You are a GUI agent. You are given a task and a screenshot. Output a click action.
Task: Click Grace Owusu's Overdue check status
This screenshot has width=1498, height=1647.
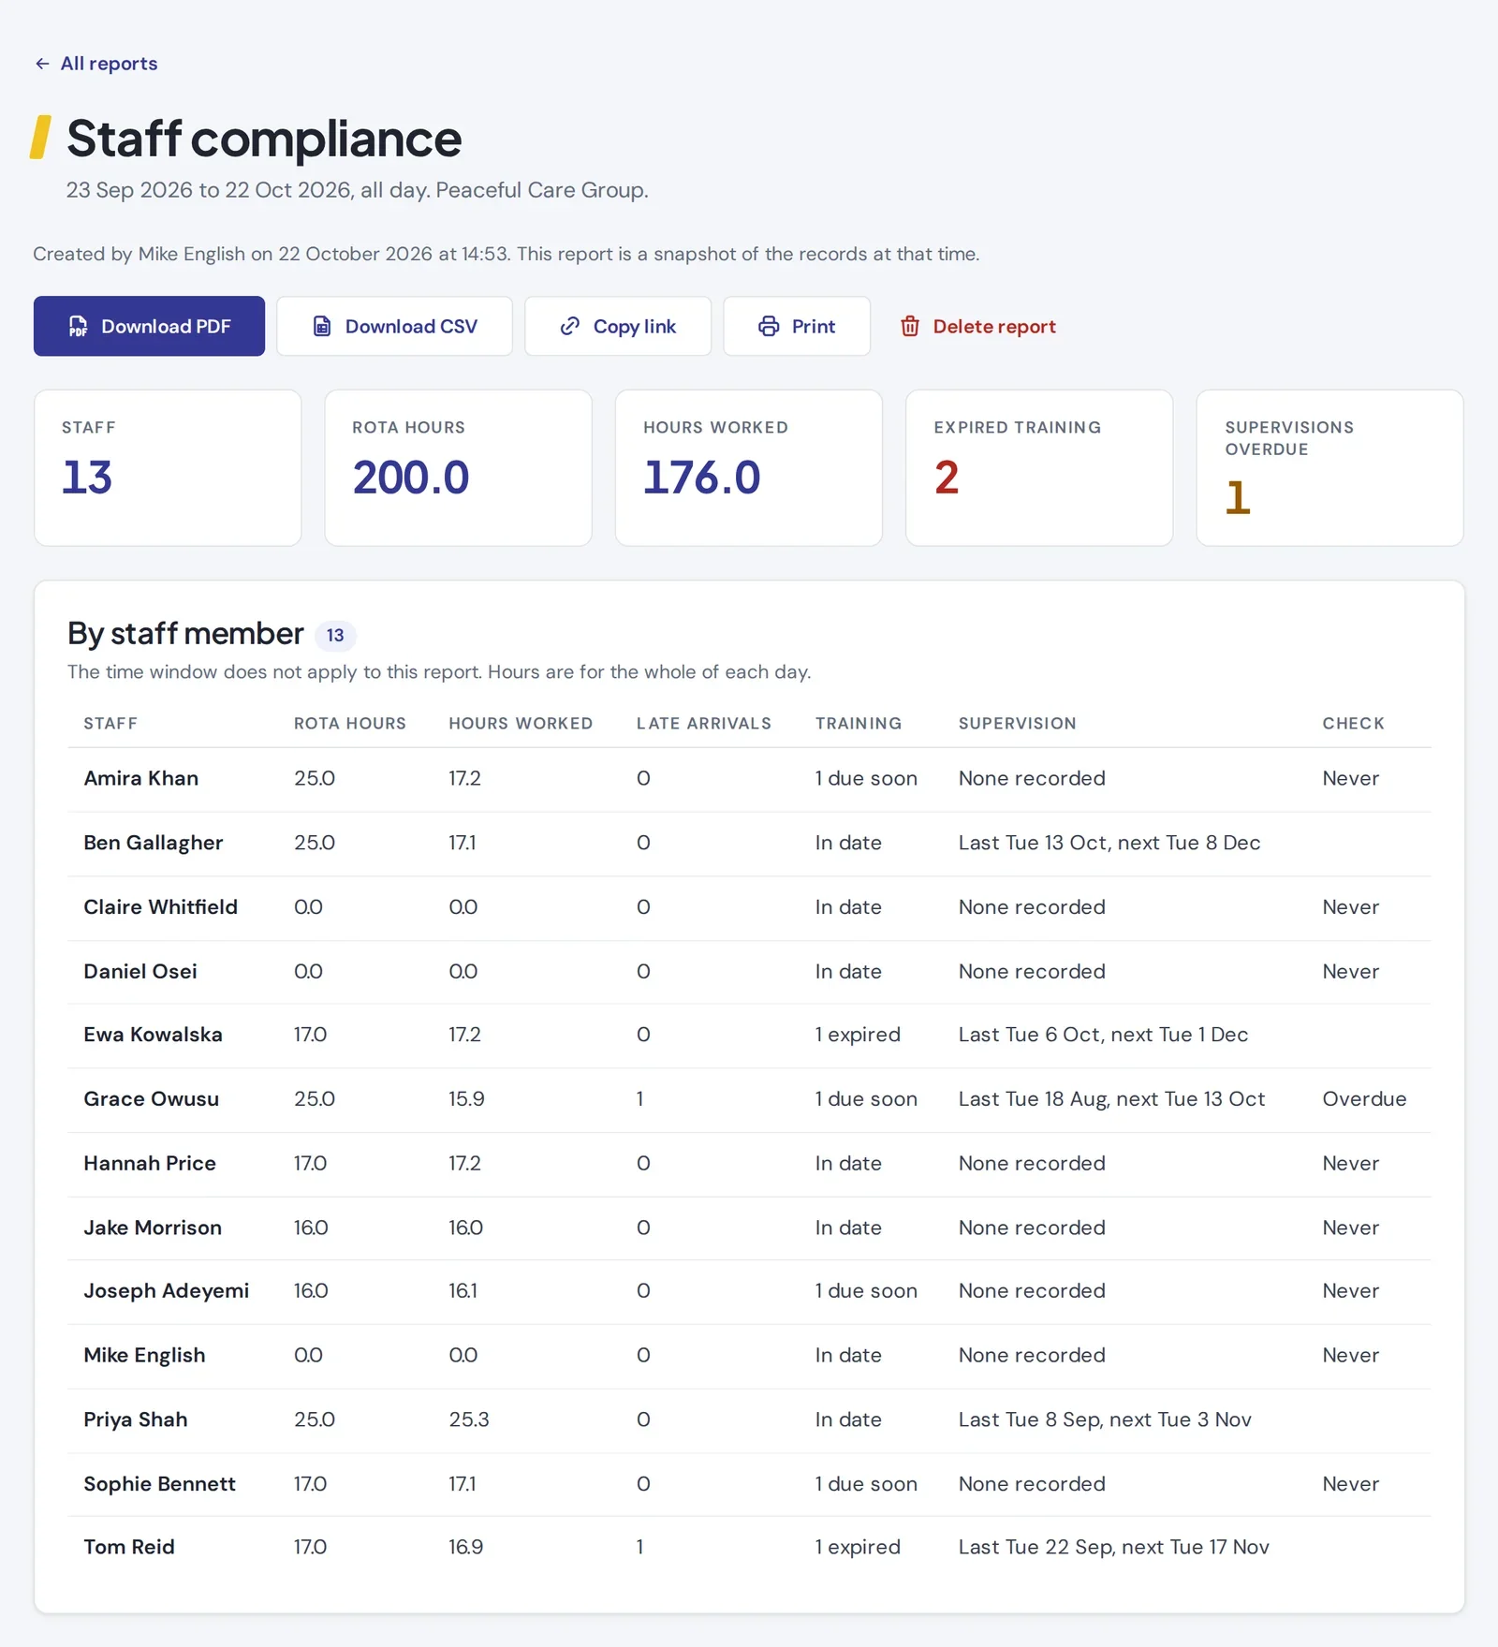[1364, 1098]
